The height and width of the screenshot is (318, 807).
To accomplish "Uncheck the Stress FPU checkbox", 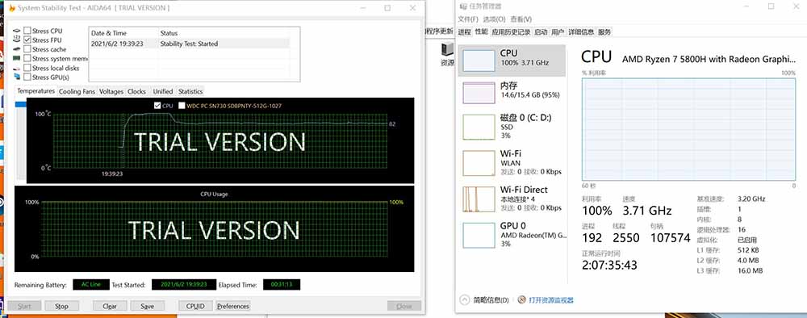I will pos(27,40).
